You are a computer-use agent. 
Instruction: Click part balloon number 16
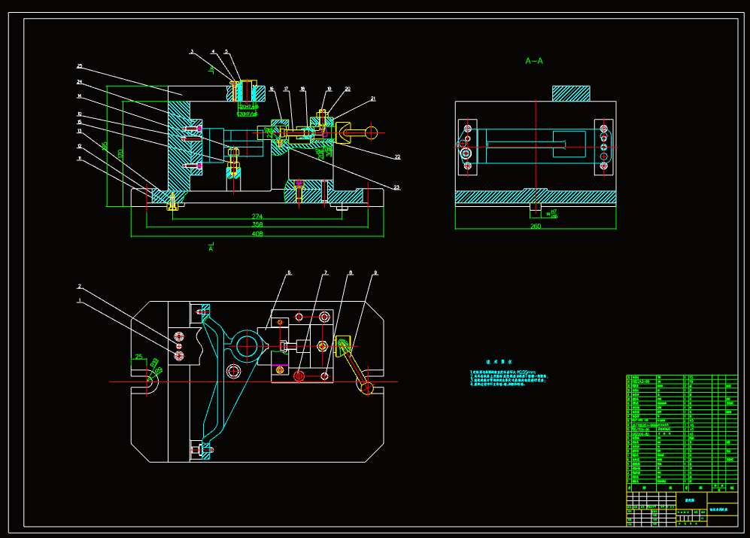pyautogui.click(x=272, y=89)
